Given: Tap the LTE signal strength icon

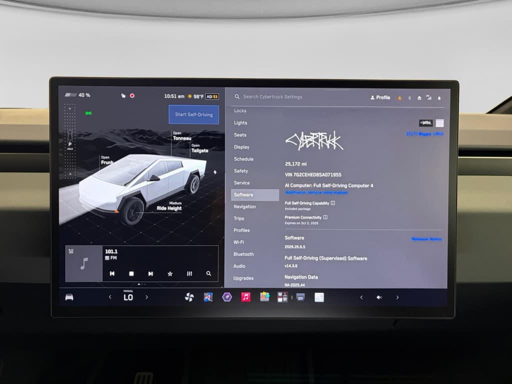Looking at the screenshot, I should click(x=428, y=97).
